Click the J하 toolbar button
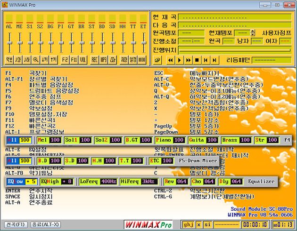The height and width of the screenshot is (231, 297). click(27, 60)
